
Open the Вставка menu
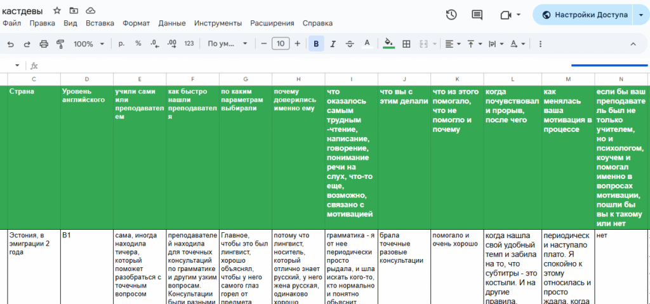point(100,23)
